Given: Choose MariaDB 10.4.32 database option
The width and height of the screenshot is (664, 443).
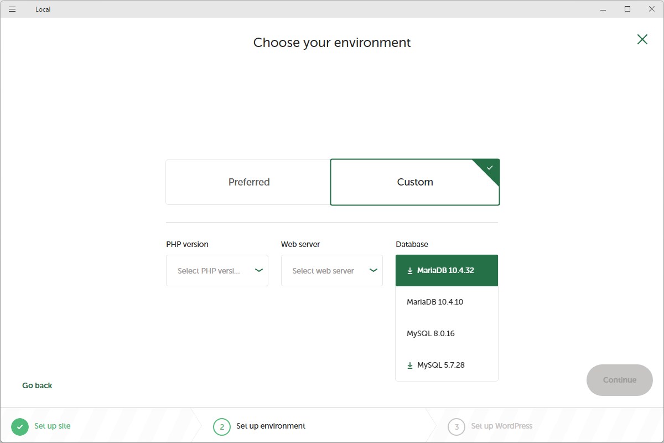Looking at the screenshot, I should pyautogui.click(x=447, y=271).
